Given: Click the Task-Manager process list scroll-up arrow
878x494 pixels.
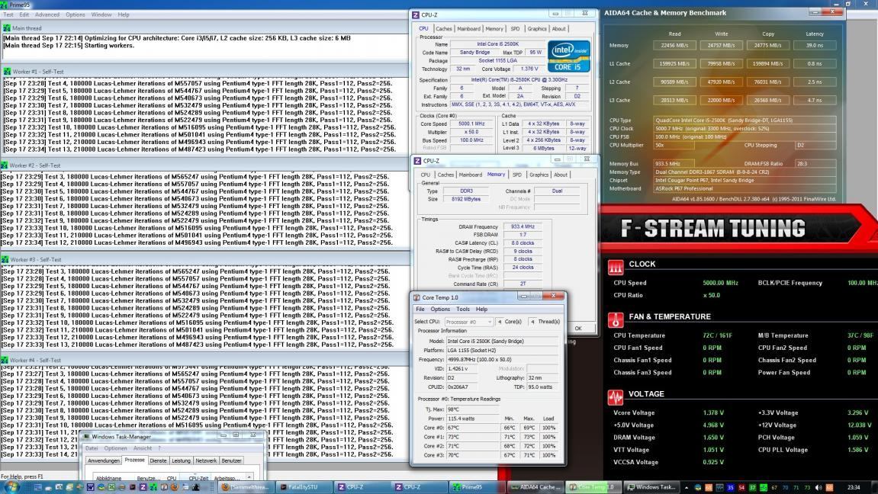Looking at the screenshot, I should (x=249, y=478).
